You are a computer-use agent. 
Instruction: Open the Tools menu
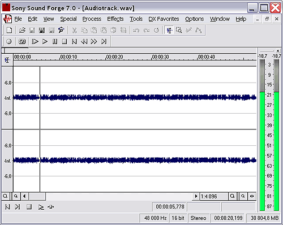coord(136,19)
